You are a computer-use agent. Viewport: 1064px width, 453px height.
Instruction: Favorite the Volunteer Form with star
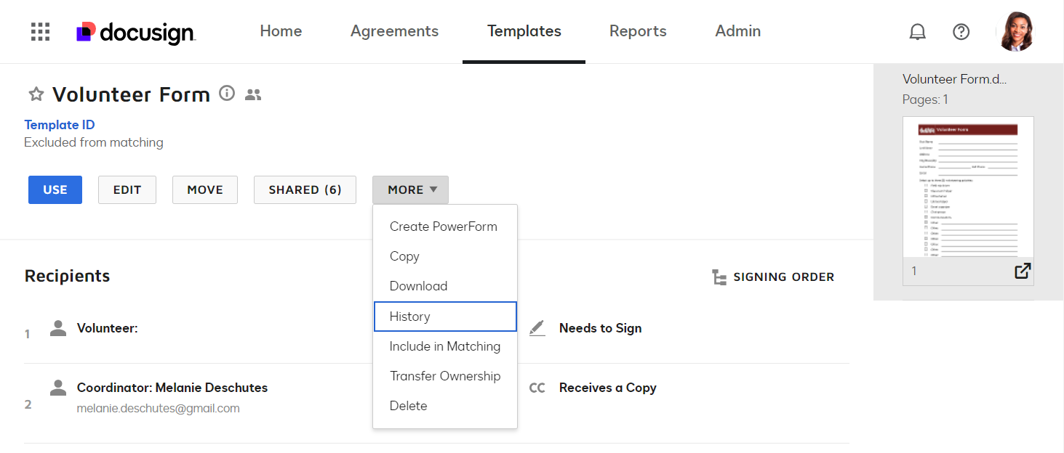(36, 94)
